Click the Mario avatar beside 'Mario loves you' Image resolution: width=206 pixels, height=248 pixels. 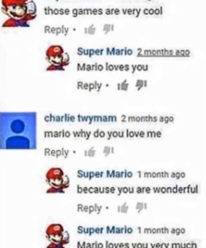[x=57, y=58]
